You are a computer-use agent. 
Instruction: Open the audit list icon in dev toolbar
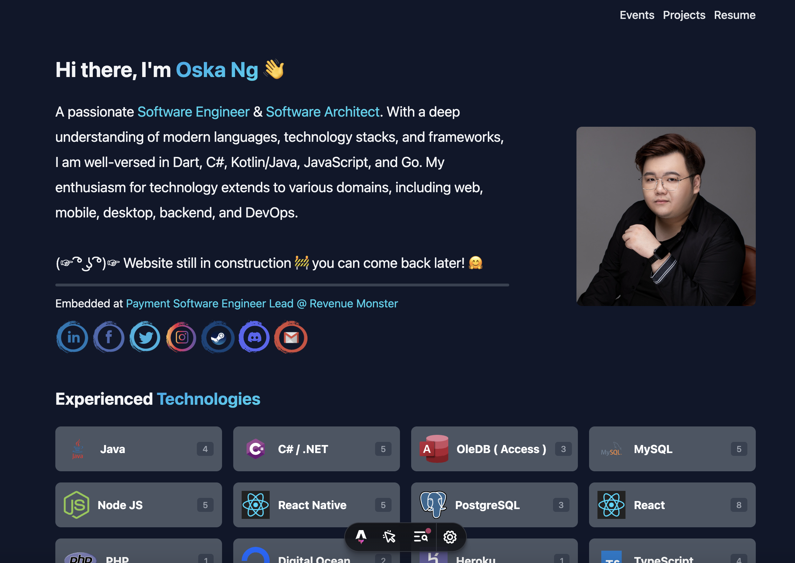click(x=421, y=537)
